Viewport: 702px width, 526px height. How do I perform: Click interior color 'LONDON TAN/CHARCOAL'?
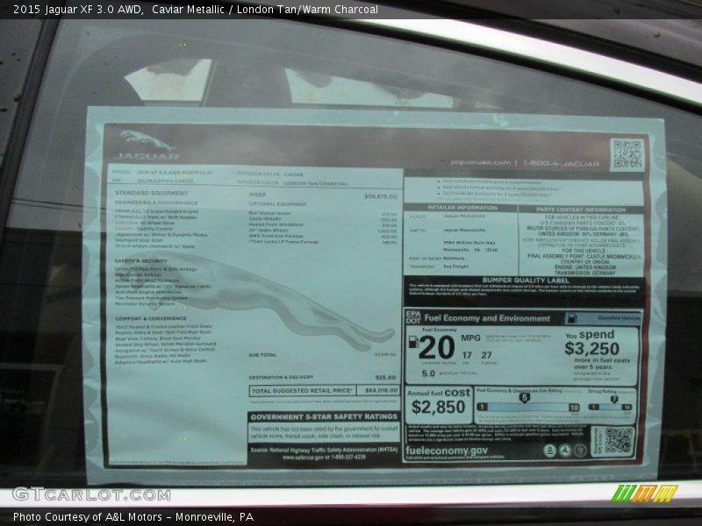click(316, 184)
